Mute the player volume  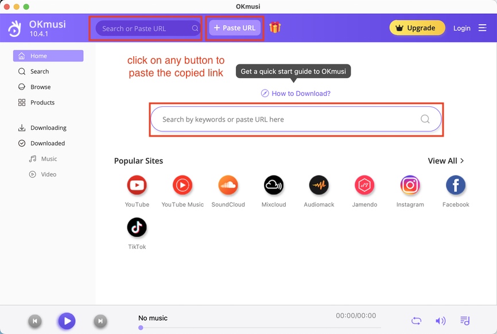coord(440,321)
